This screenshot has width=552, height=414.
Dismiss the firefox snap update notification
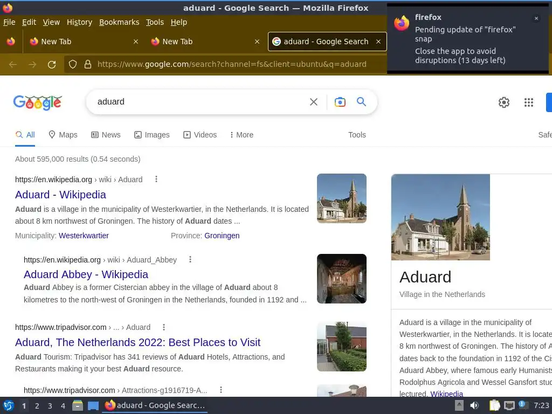pyautogui.click(x=536, y=18)
